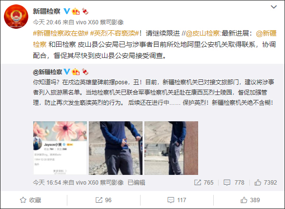Click the blue V verification badge by the top username
Viewport: 285px width, 209px height.
pyautogui.click(x=67, y=11)
